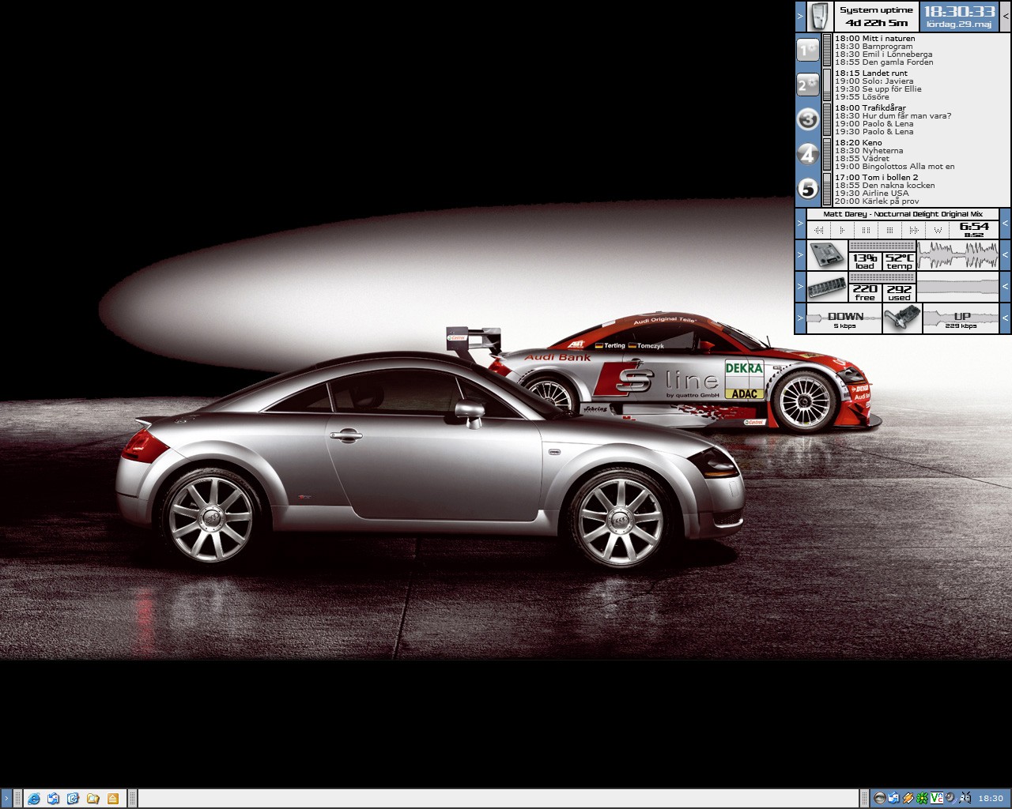The height and width of the screenshot is (809, 1012).
Task: Click the 220 free memory readout
Action: pos(865,293)
